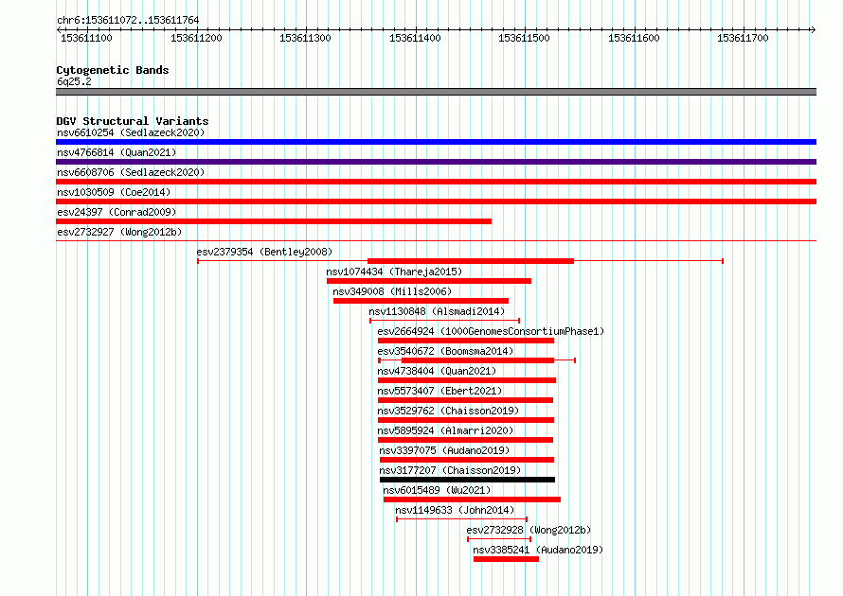Select the red nsv5895924 variant bar
This screenshot has height=596, width=843.
(466, 440)
